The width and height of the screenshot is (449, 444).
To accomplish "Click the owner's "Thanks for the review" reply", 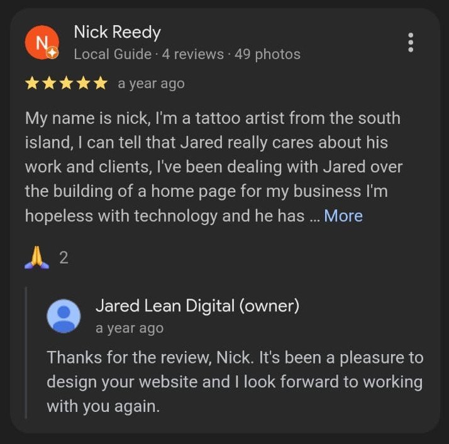I will point(235,382).
